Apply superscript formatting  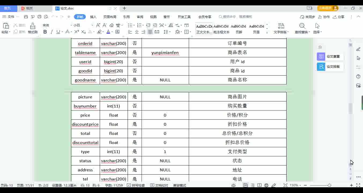tap(77, 32)
